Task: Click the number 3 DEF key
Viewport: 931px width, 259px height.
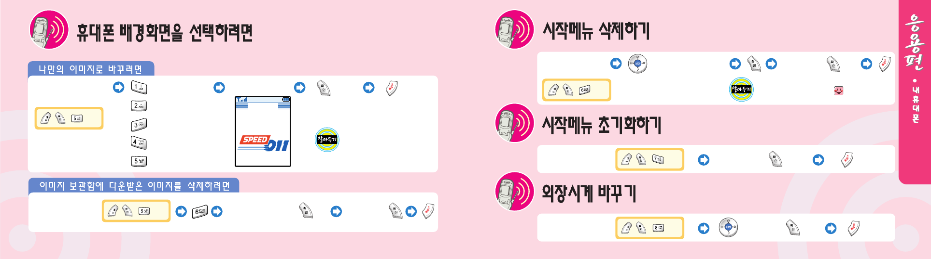Action: tap(139, 125)
